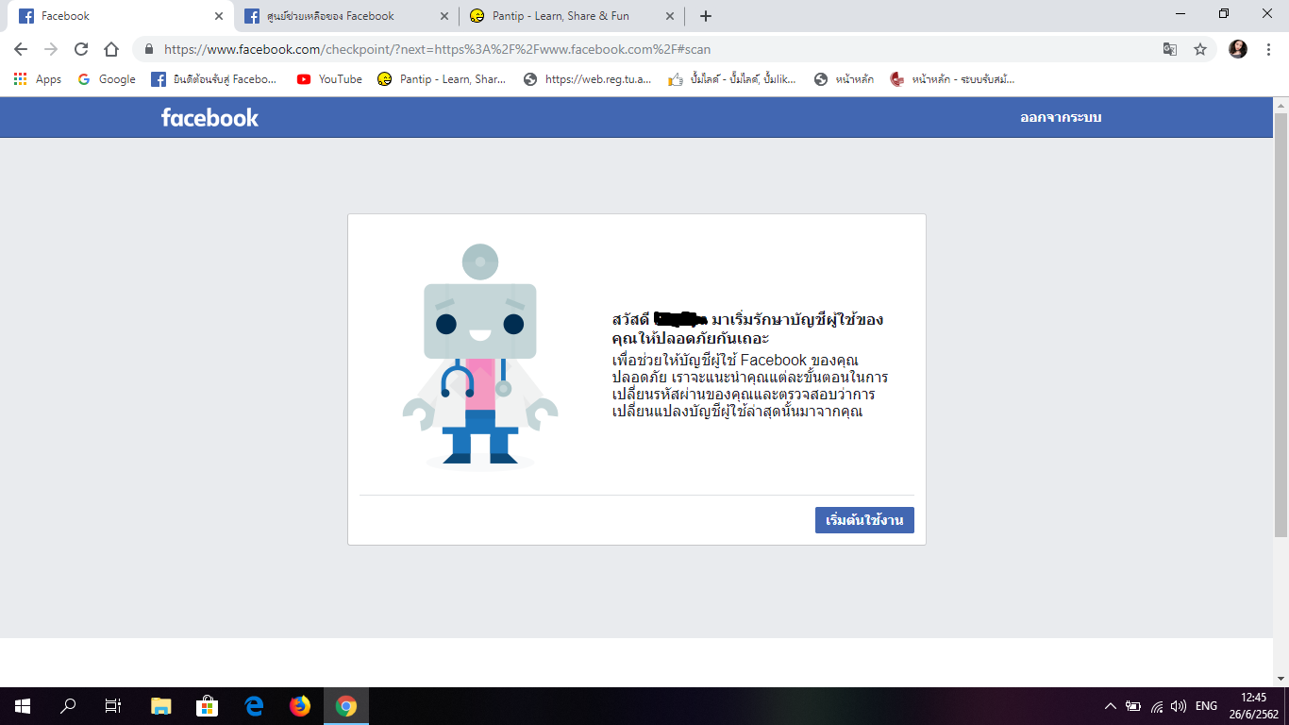Click the Chrome icon on the taskbar
1289x725 pixels.
point(346,706)
